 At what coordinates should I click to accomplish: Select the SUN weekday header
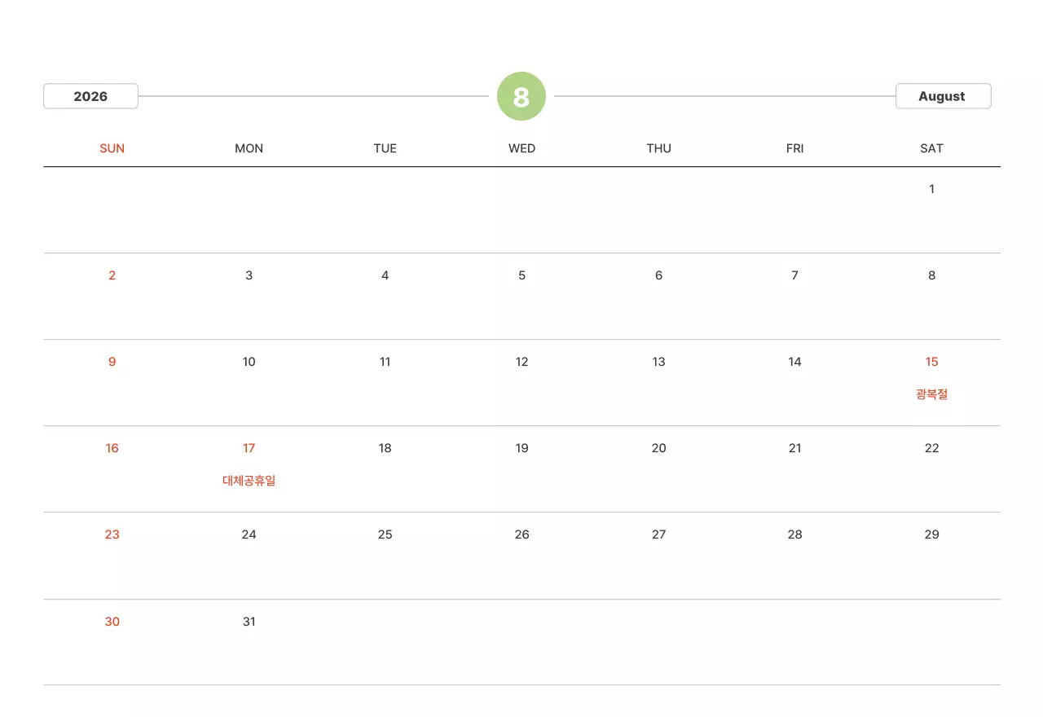(112, 148)
